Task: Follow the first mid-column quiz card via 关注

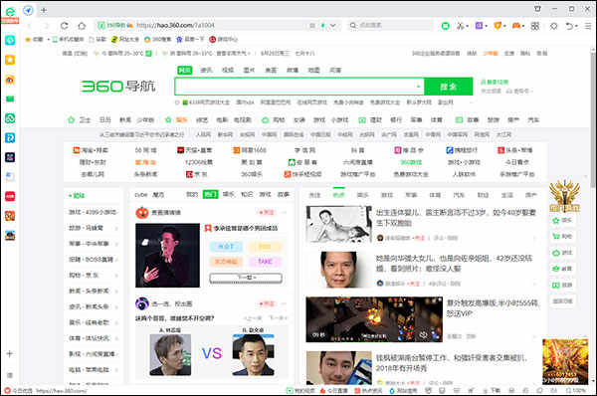Action: 267,212
